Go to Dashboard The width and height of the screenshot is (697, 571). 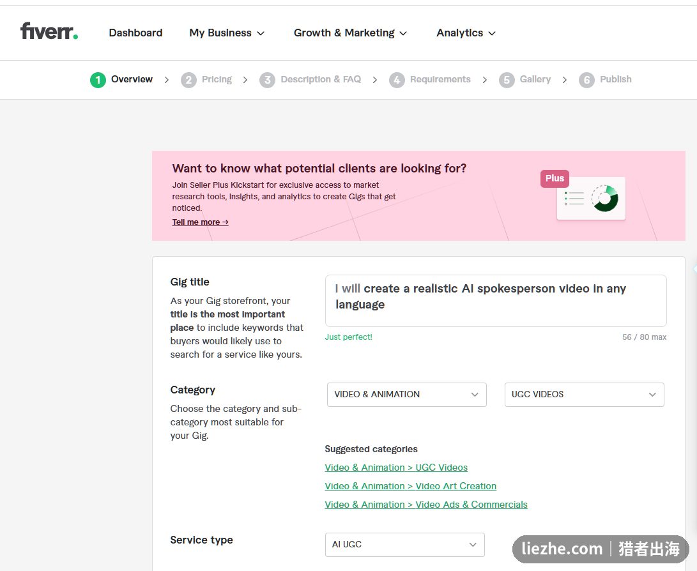pos(135,33)
